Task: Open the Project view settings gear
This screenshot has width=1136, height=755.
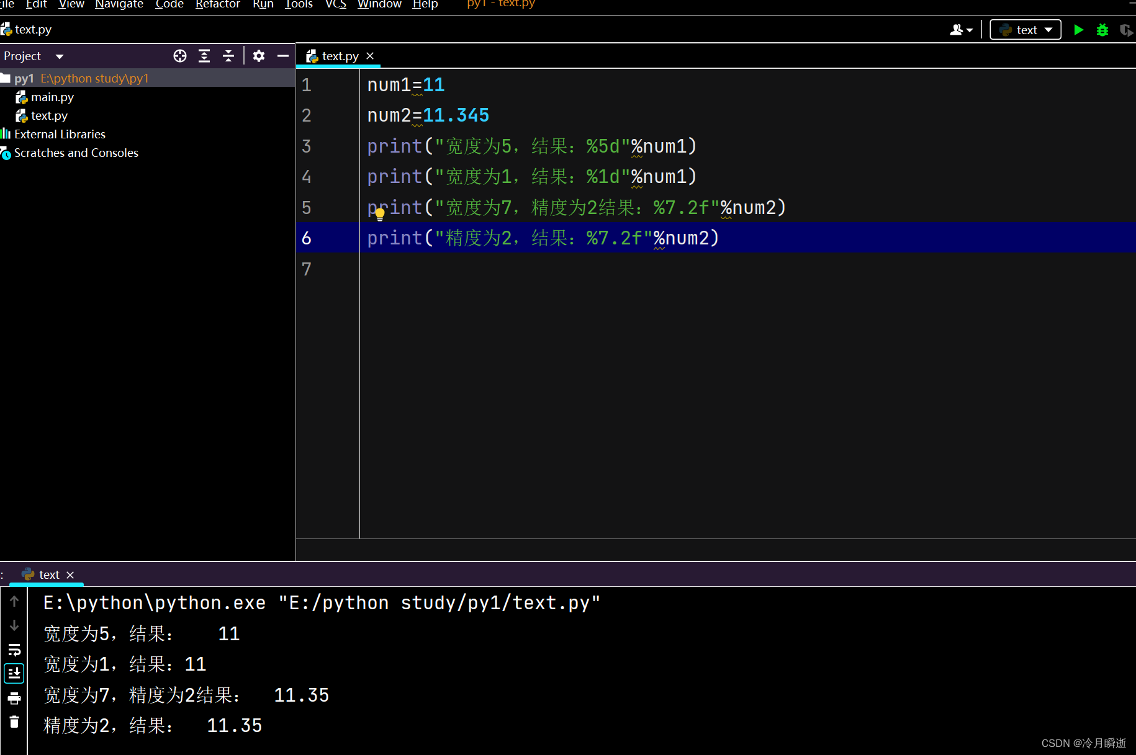Action: pyautogui.click(x=259, y=56)
